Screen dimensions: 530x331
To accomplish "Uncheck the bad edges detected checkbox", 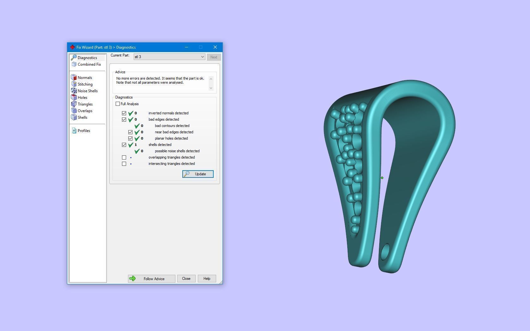I will 124,119.
